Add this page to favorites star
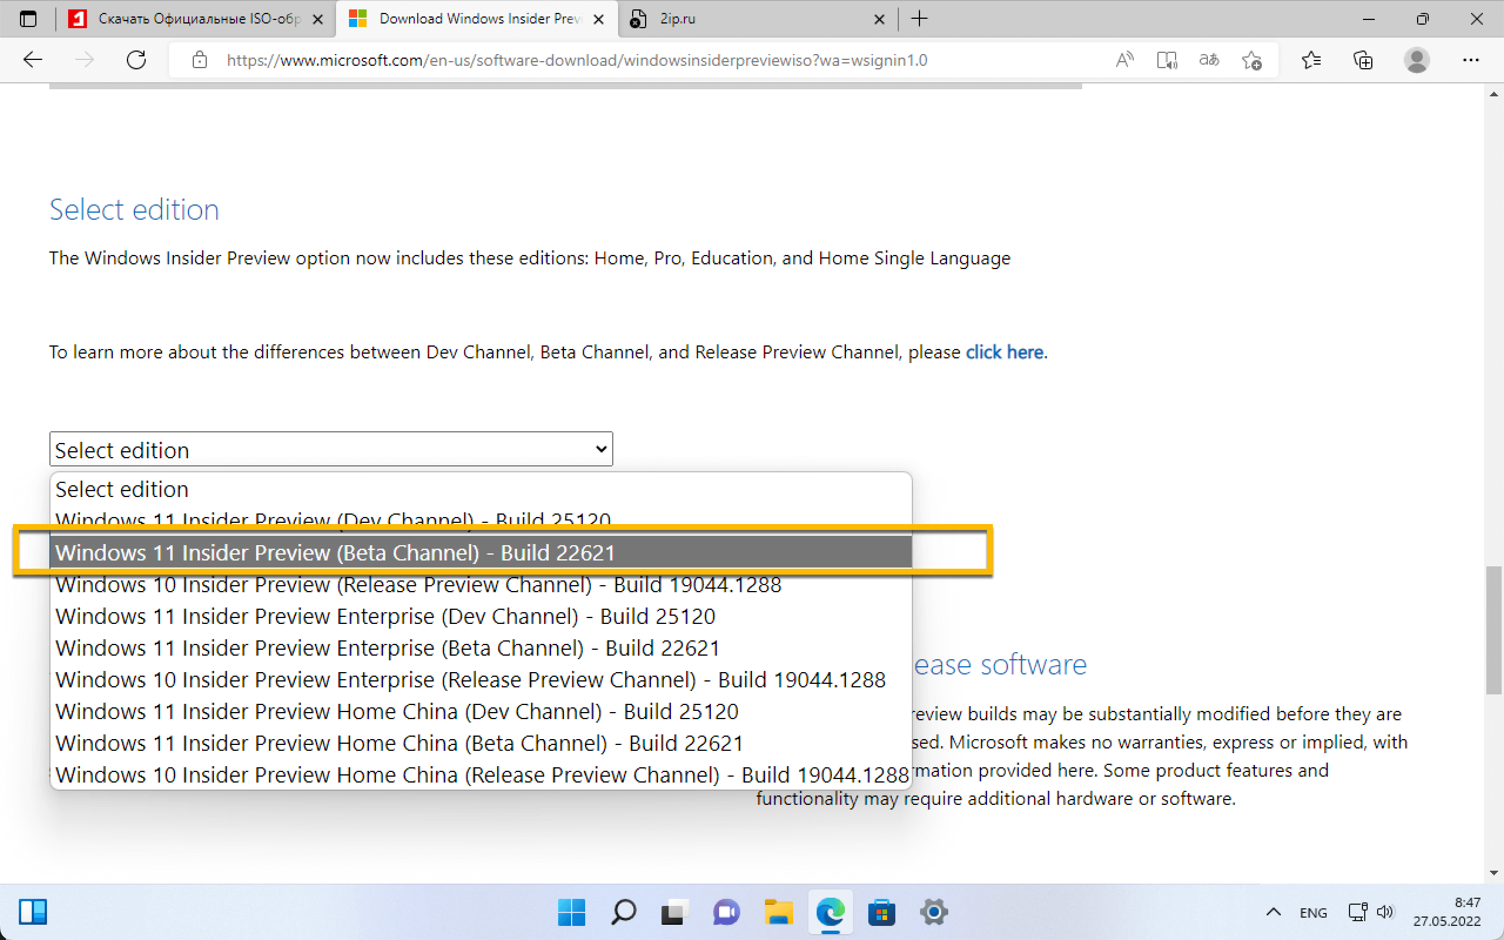The image size is (1504, 940). click(x=1252, y=61)
